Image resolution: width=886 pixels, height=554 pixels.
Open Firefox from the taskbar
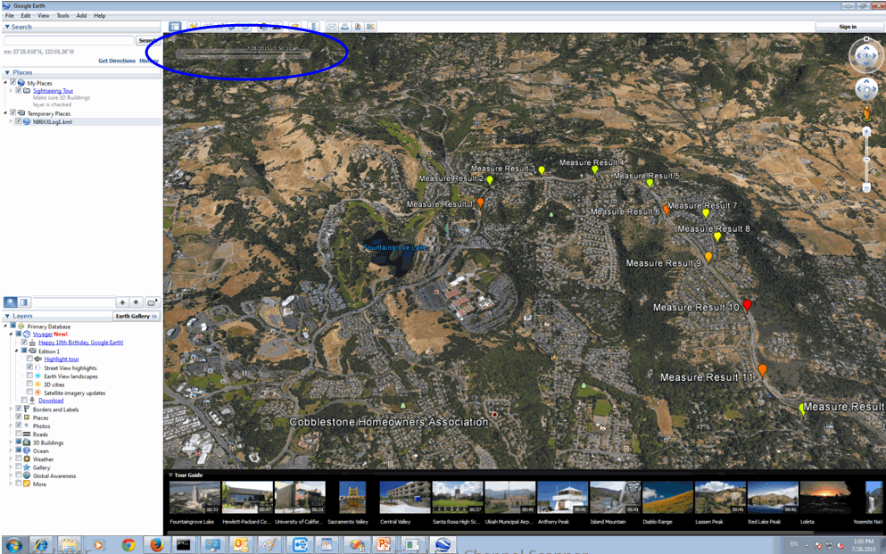(x=156, y=544)
